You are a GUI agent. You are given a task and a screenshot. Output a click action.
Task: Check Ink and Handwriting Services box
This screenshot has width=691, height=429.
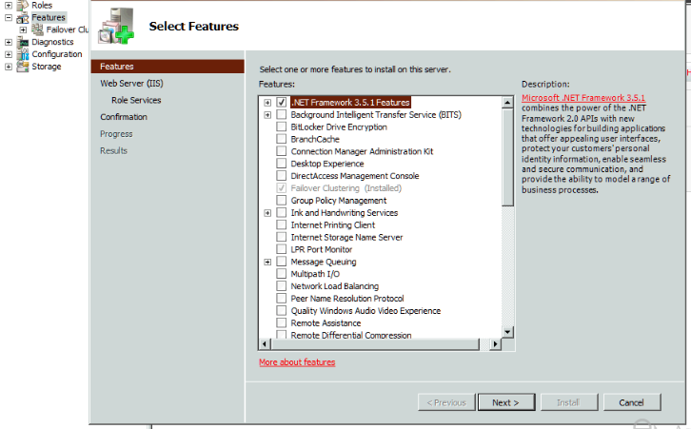point(281,213)
